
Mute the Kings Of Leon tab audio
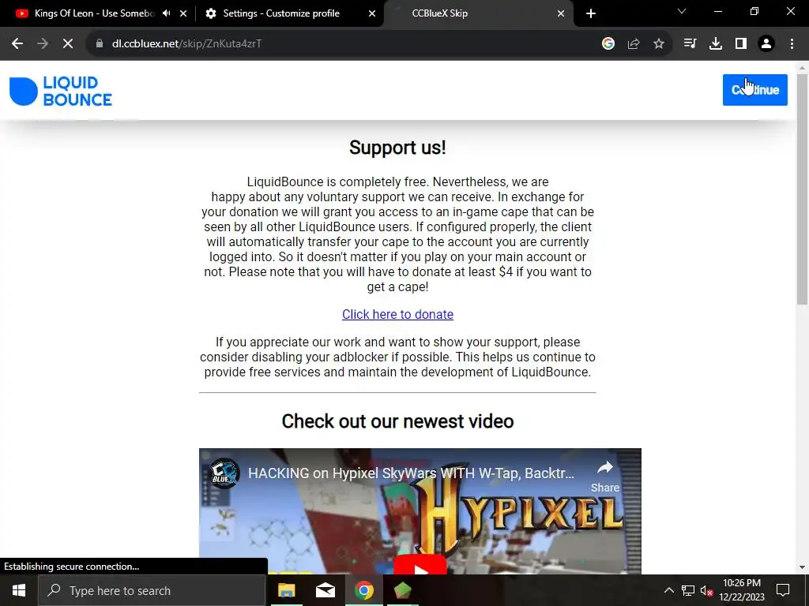tap(166, 13)
